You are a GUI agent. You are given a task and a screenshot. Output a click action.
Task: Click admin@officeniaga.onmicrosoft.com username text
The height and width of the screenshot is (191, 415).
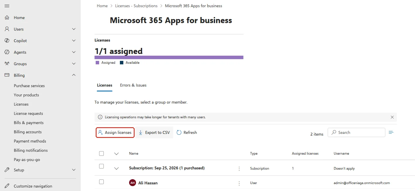coord(362,183)
